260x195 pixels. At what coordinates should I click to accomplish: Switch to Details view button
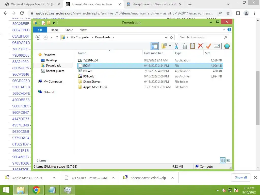tap(223, 160)
